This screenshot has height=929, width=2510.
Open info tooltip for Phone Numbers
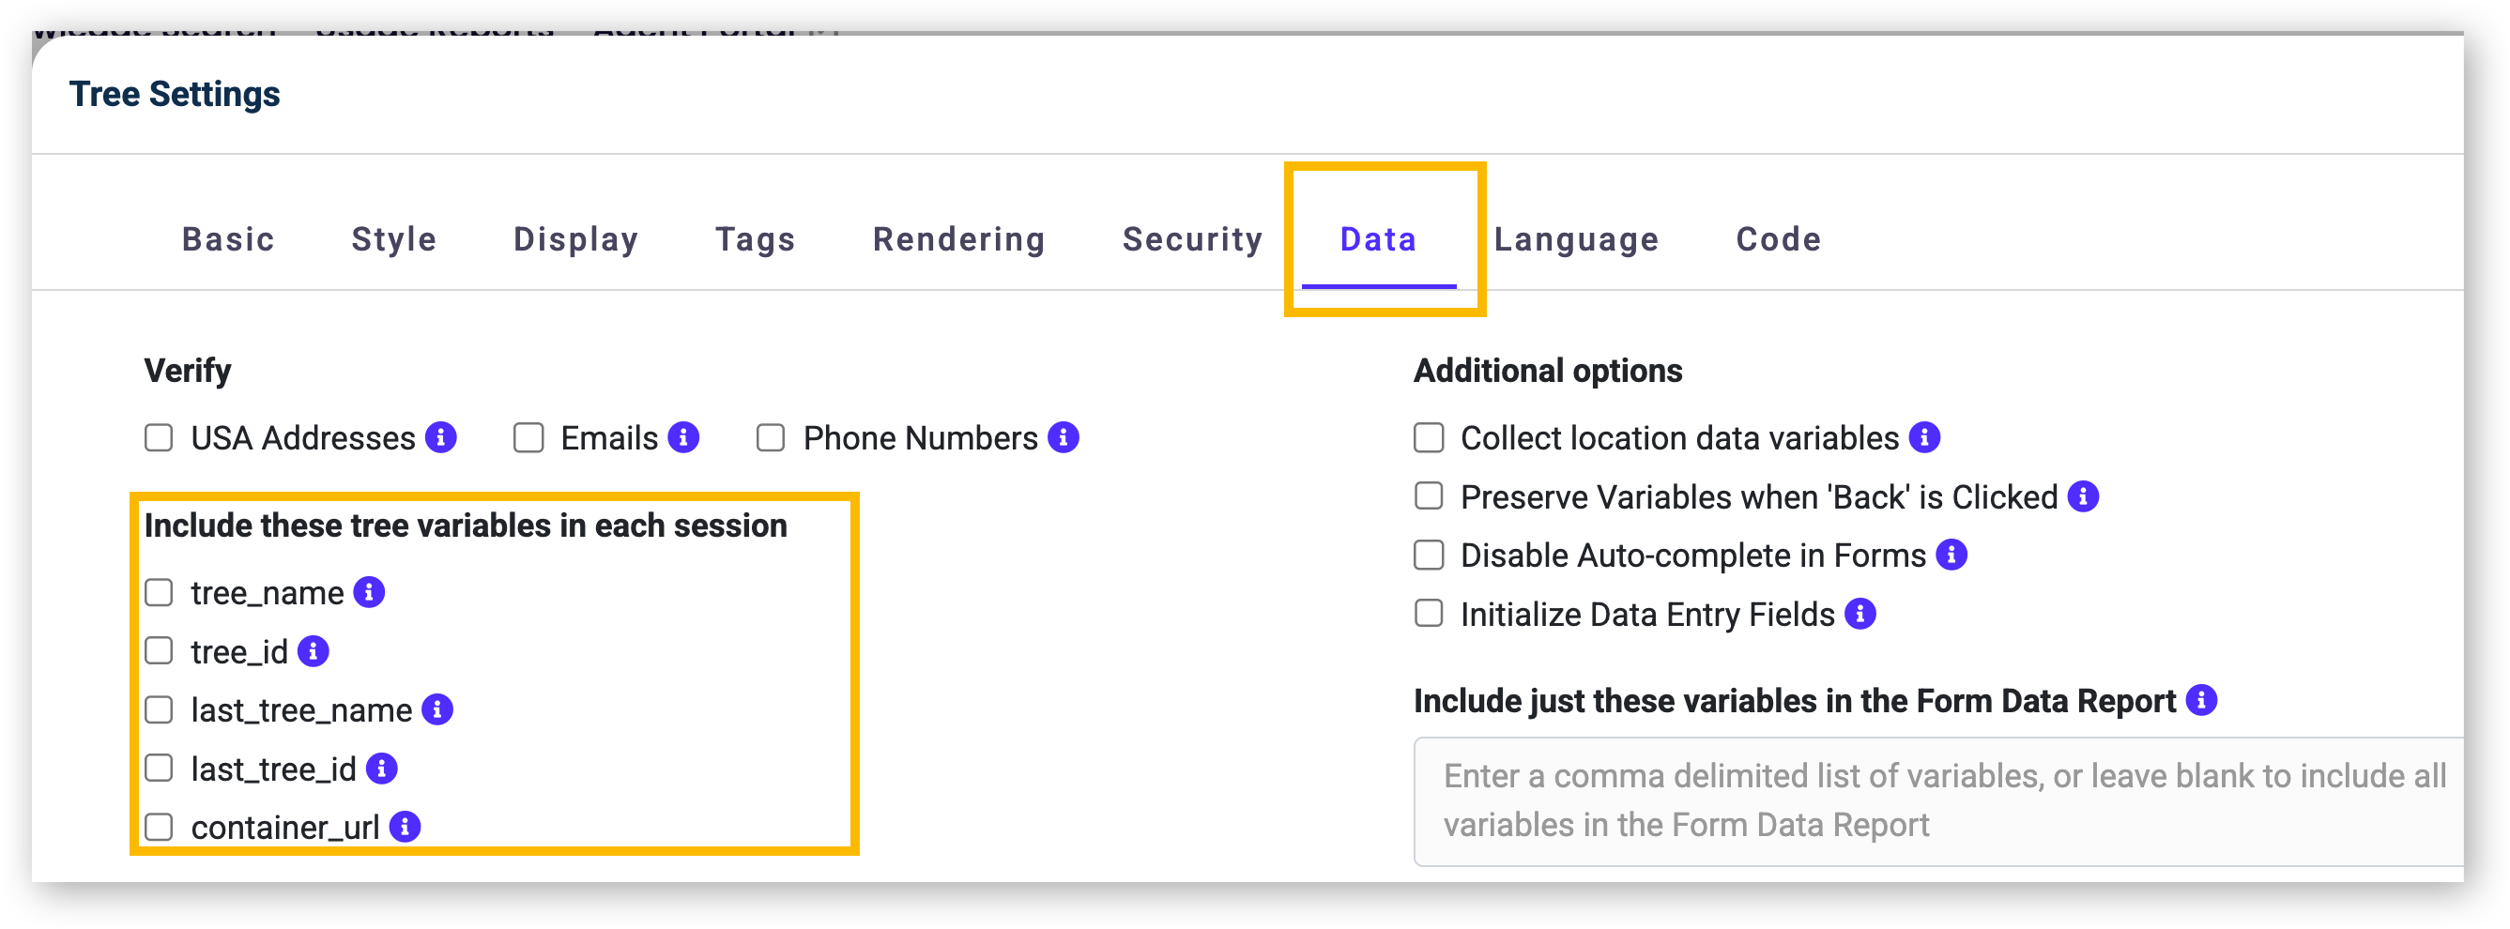pyautogui.click(x=1064, y=437)
